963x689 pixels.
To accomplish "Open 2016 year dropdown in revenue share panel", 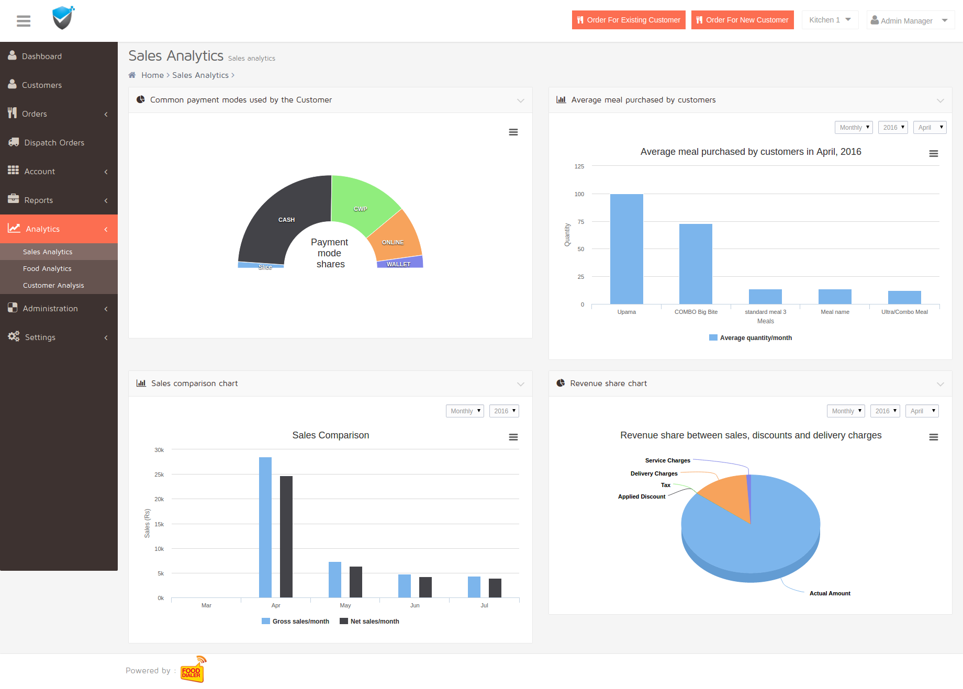I will coord(885,411).
